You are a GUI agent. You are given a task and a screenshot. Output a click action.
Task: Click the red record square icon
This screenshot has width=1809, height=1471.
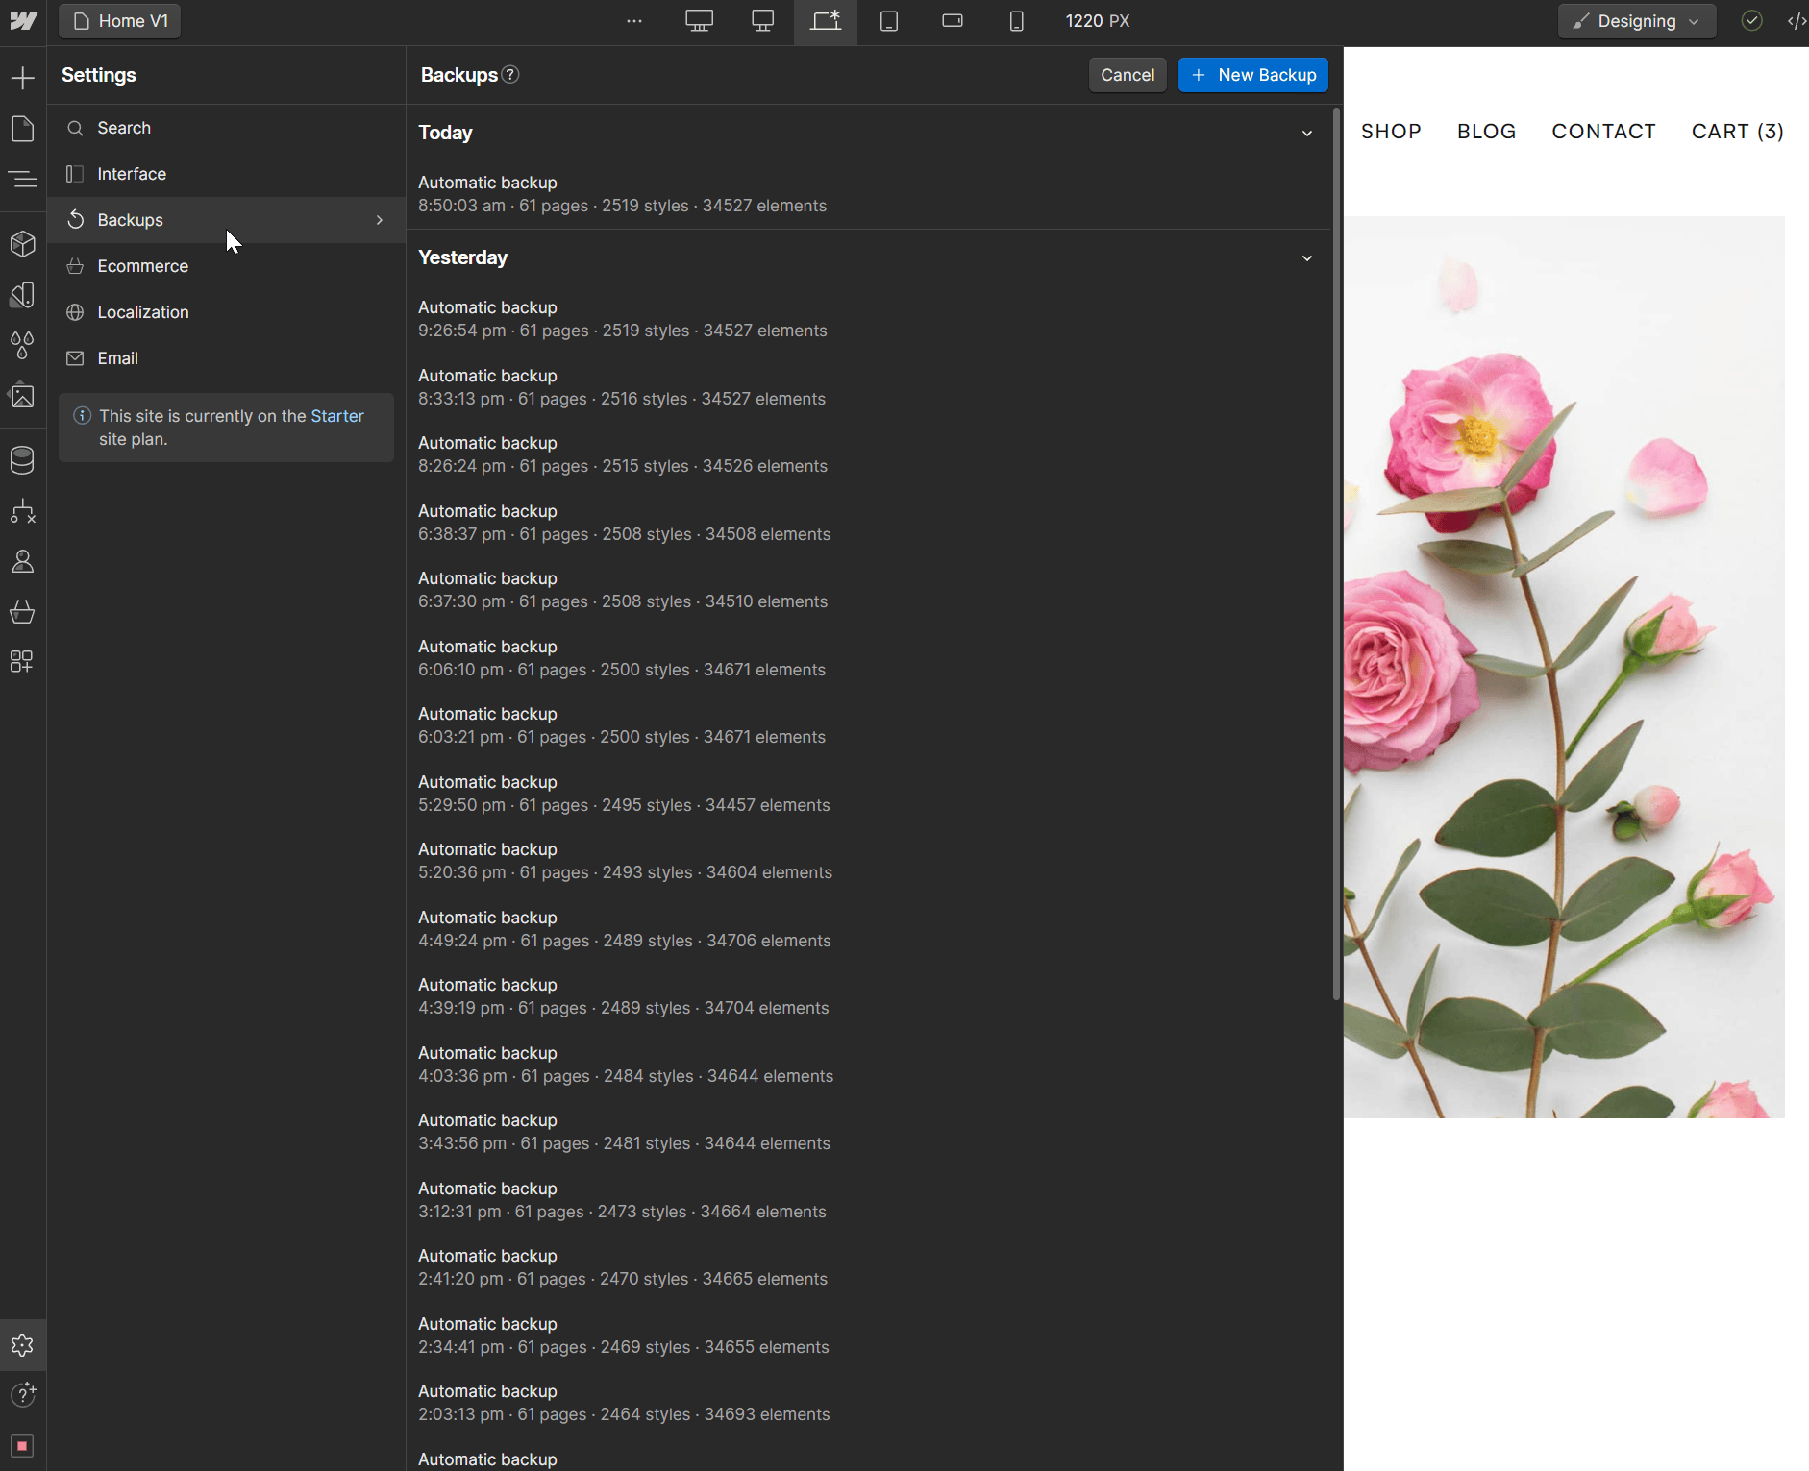(23, 1446)
